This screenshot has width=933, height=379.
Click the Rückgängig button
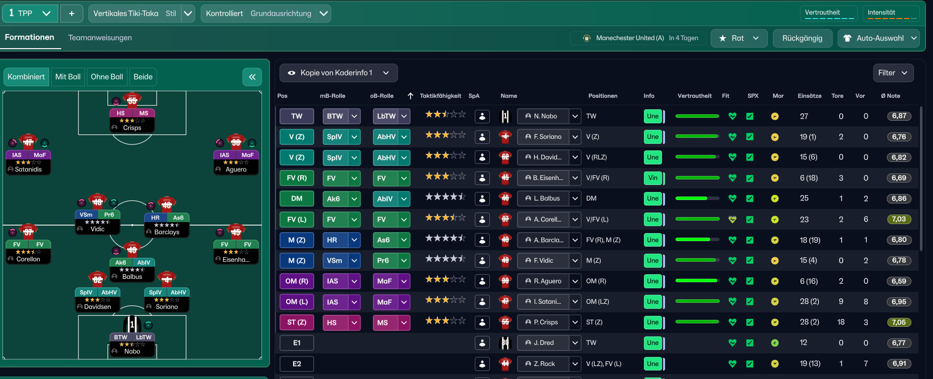pos(803,38)
